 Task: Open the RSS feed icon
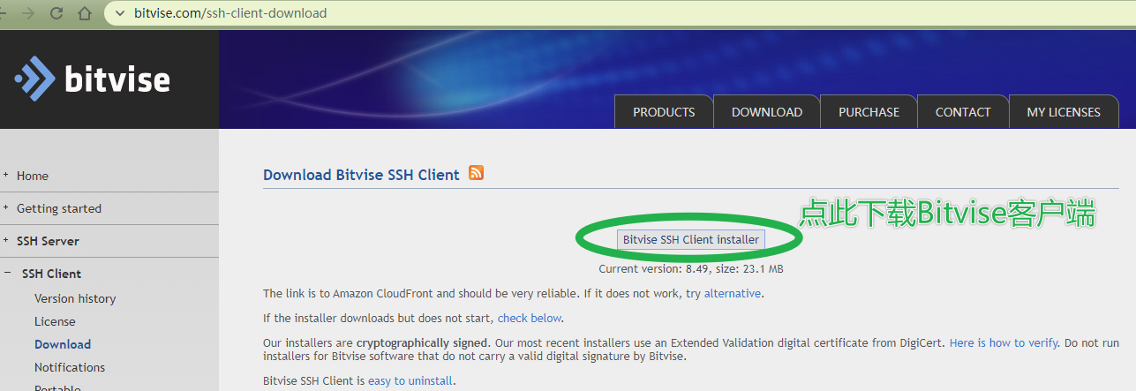[476, 173]
